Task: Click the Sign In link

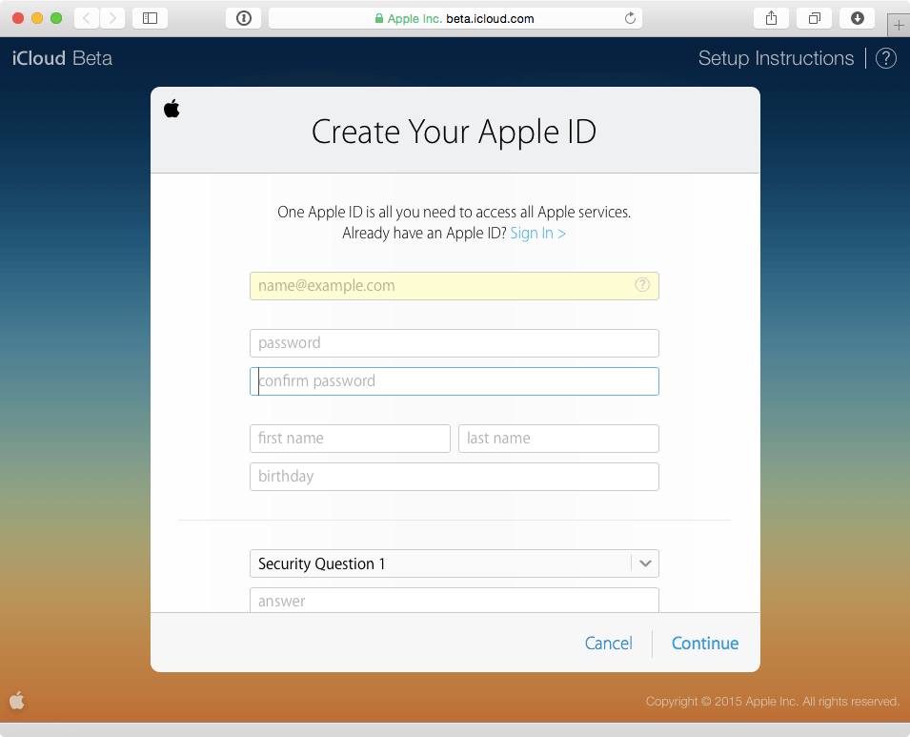Action: [537, 233]
